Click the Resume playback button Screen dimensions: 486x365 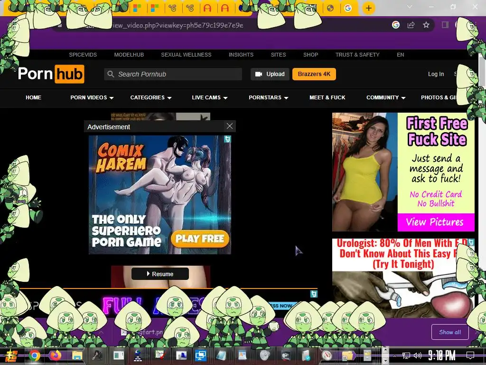point(160,274)
